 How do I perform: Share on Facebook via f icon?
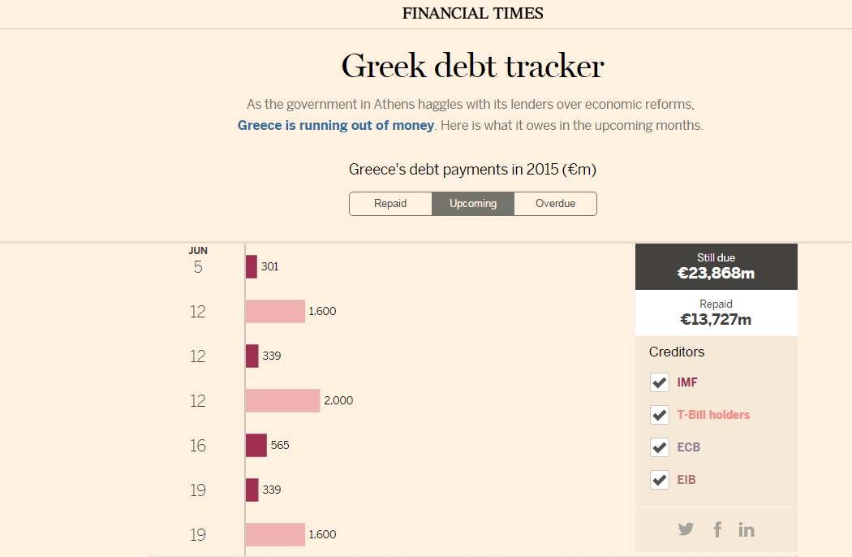pyautogui.click(x=717, y=529)
